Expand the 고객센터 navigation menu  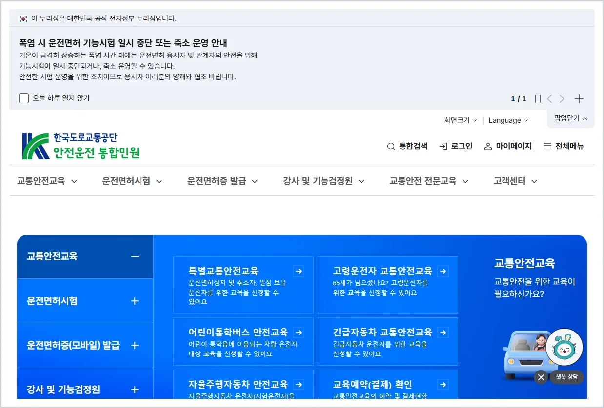[x=515, y=181]
